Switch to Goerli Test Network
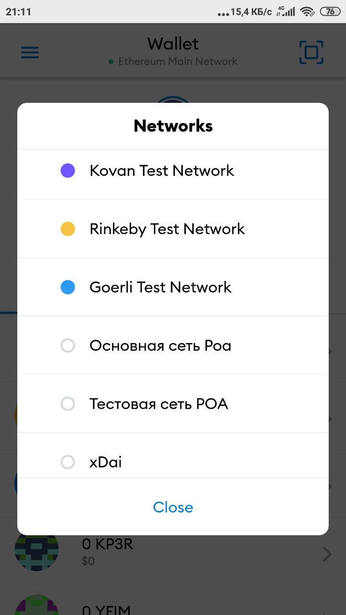Image resolution: width=346 pixels, height=615 pixels. (x=173, y=287)
